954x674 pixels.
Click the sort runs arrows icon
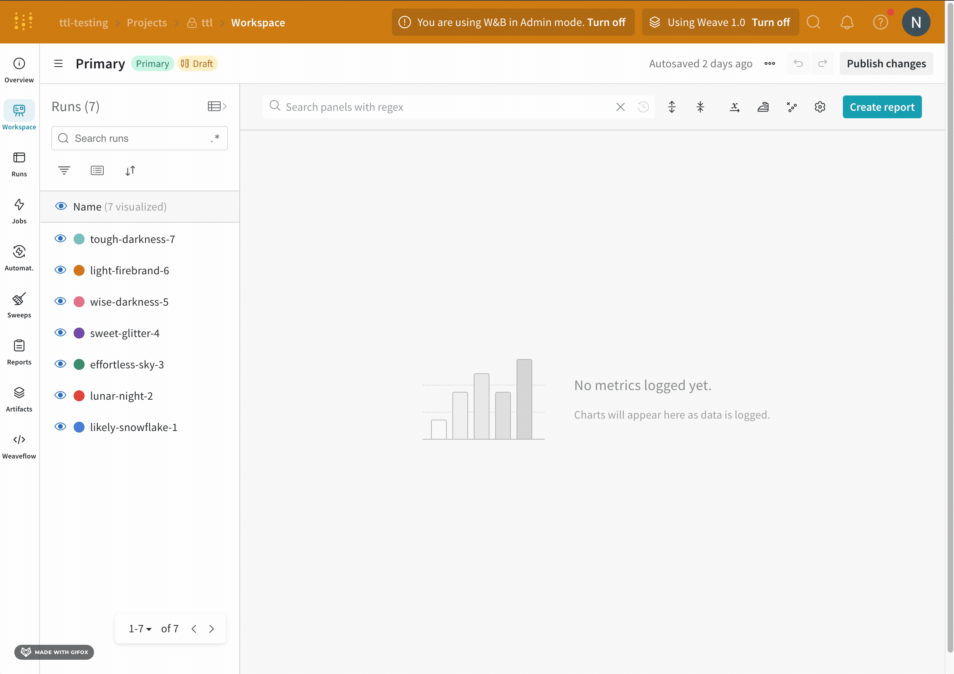[130, 170]
